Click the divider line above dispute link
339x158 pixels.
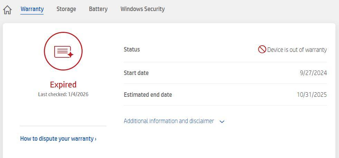[63, 126]
